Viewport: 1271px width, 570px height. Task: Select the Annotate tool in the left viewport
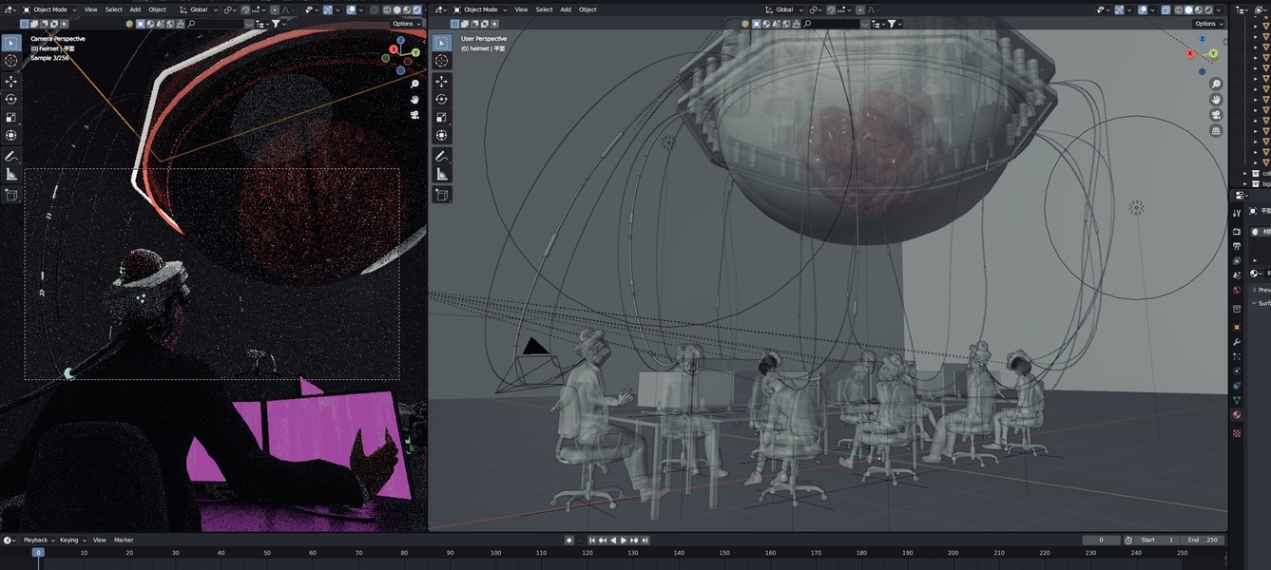click(11, 156)
